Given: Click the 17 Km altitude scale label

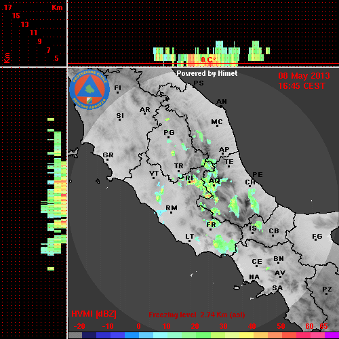Looking at the screenshot, I should coord(7,7).
